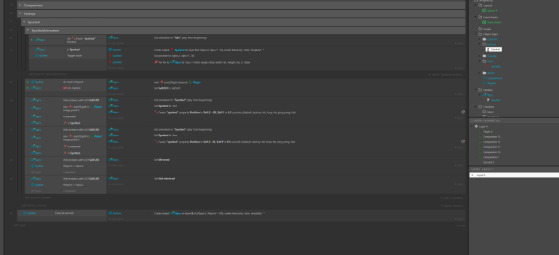Expand the World object folder

(x=480, y=73)
